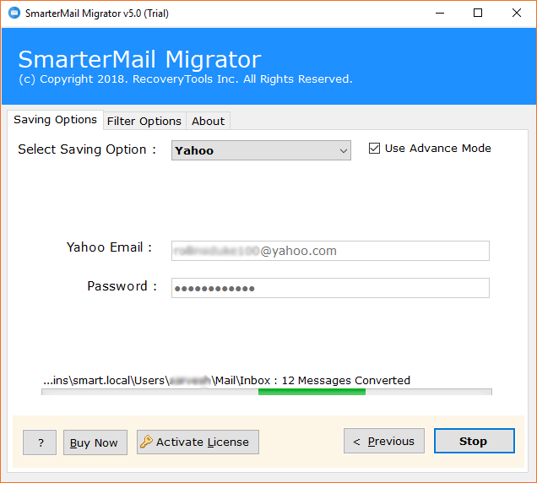Toggle the Use Advance Mode checkbox

(x=374, y=149)
